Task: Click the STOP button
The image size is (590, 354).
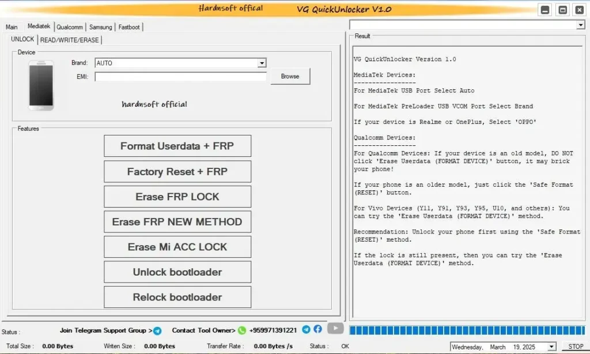Action: pyautogui.click(x=576, y=347)
